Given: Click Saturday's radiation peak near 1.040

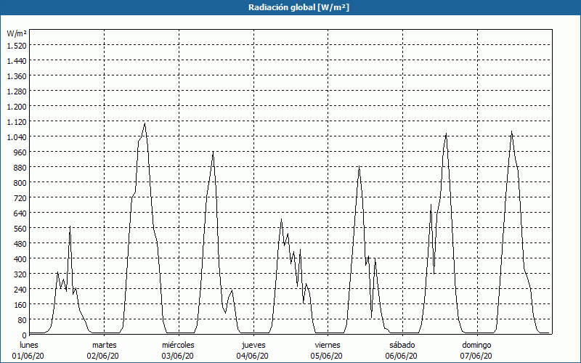Looking at the screenshot, I should pyautogui.click(x=447, y=134).
